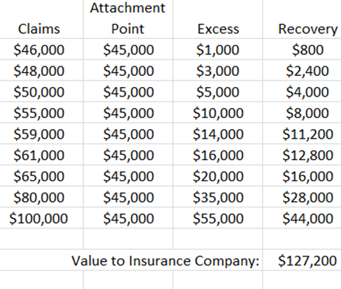The image size is (341, 289).
Task: Select the $127,200 total cell
Action: [x=307, y=260]
